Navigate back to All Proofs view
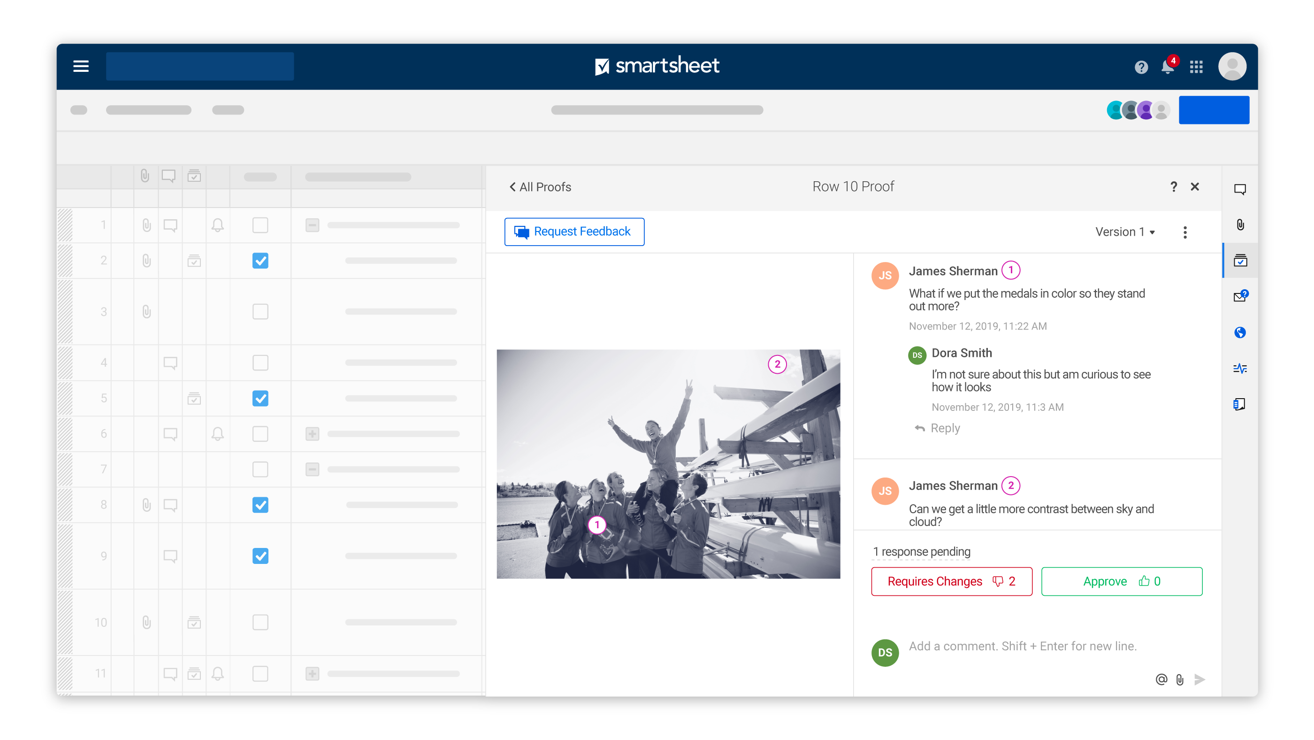 click(539, 187)
